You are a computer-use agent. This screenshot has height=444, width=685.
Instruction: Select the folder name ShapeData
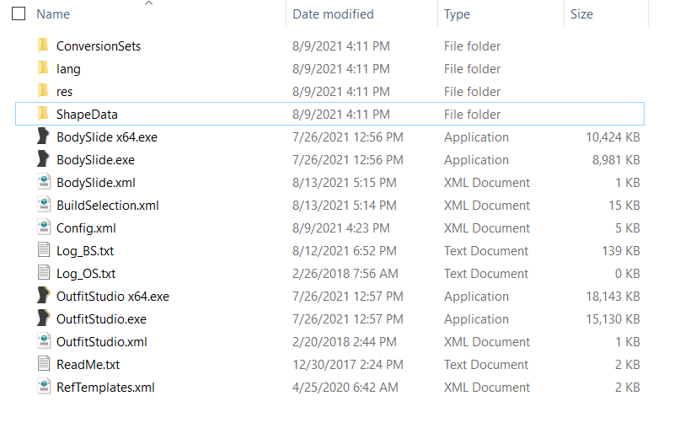click(87, 115)
